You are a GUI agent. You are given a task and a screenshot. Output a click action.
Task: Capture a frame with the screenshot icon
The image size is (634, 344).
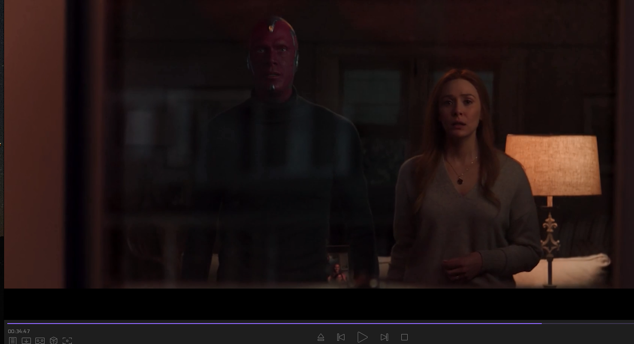click(67, 340)
